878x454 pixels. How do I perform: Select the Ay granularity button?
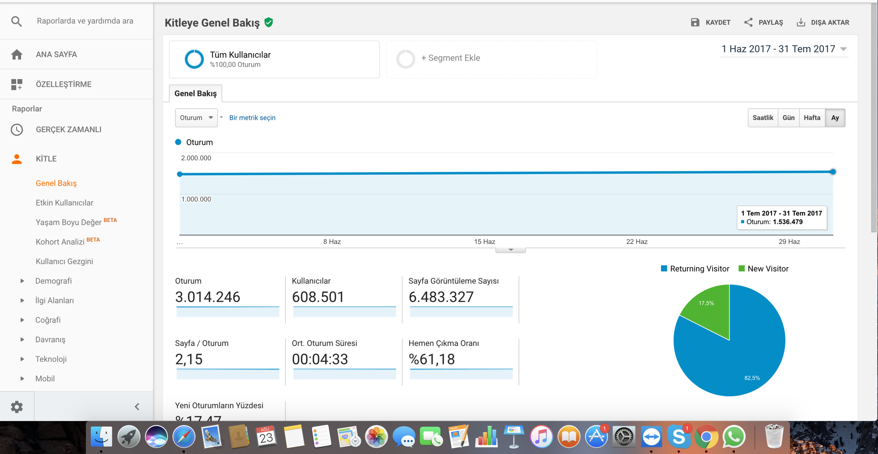click(835, 118)
